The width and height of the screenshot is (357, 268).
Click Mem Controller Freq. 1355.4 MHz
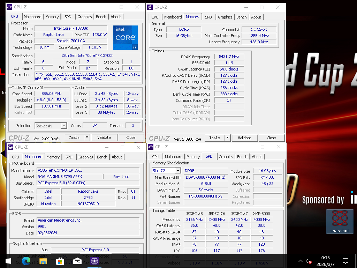259,36
